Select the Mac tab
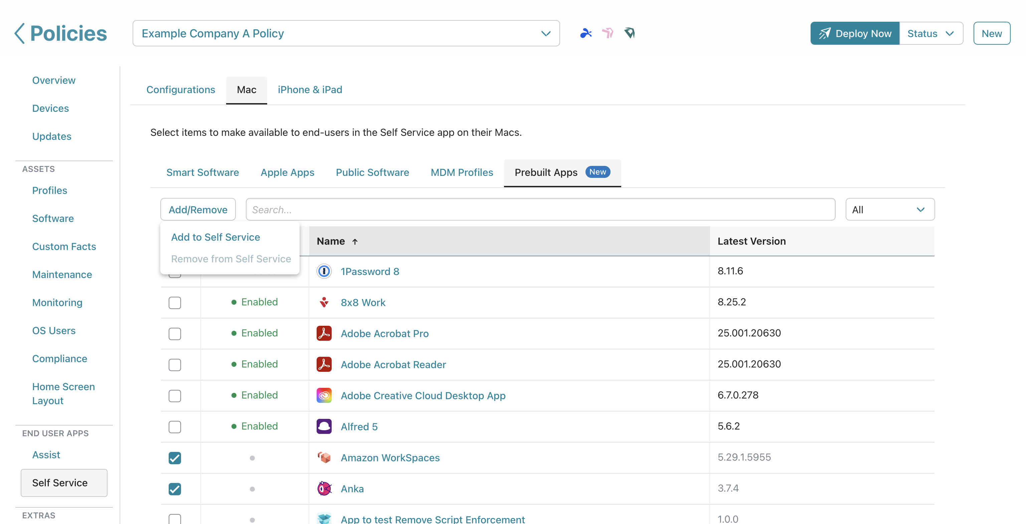The width and height of the screenshot is (1026, 524). pos(246,90)
